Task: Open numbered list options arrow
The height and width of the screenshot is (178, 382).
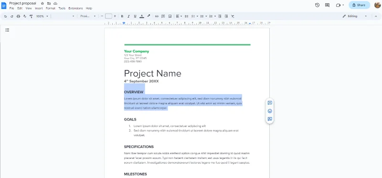Action: [215, 16]
